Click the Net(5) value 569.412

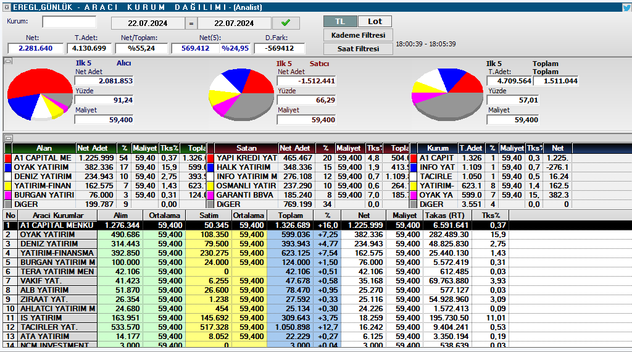[195, 48]
